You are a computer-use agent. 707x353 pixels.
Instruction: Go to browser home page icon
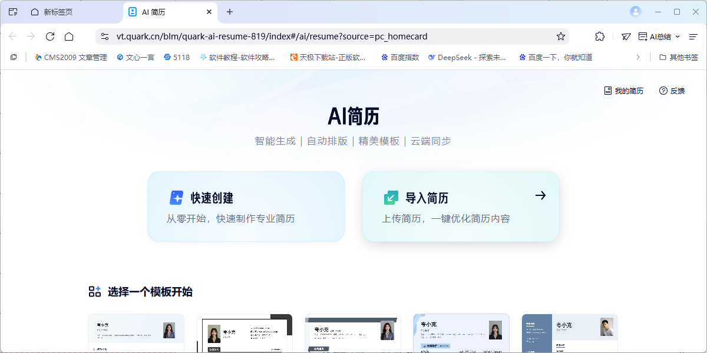click(x=69, y=36)
